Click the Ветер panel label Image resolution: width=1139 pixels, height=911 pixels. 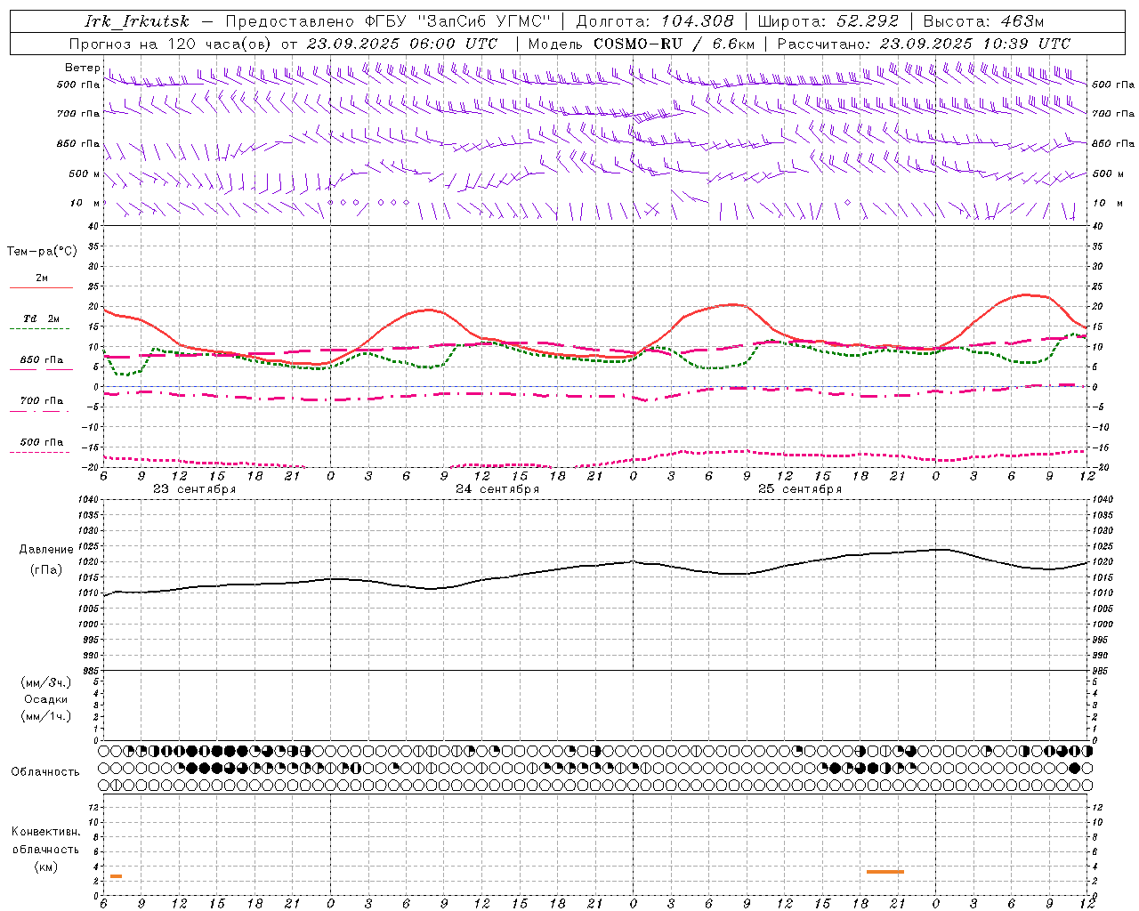click(82, 68)
